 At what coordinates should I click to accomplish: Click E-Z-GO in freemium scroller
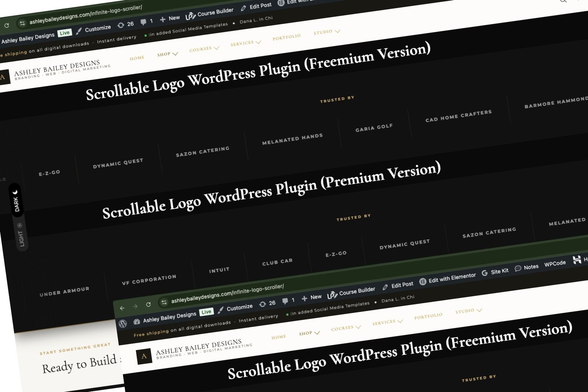click(50, 173)
